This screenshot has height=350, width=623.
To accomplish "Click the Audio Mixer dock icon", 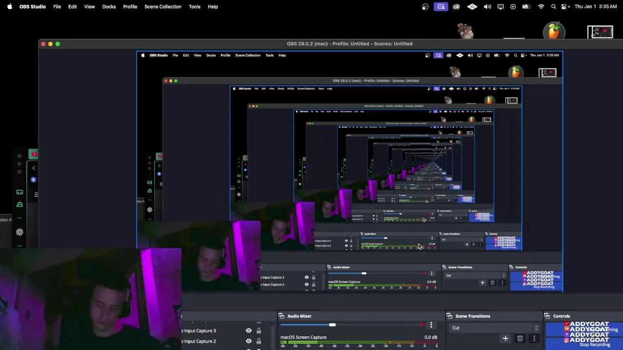I will tap(281, 316).
